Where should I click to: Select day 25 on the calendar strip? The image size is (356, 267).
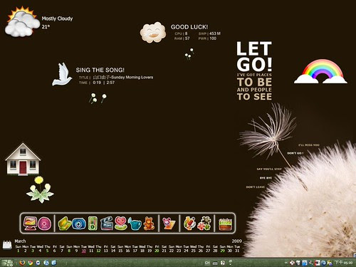click(x=194, y=251)
